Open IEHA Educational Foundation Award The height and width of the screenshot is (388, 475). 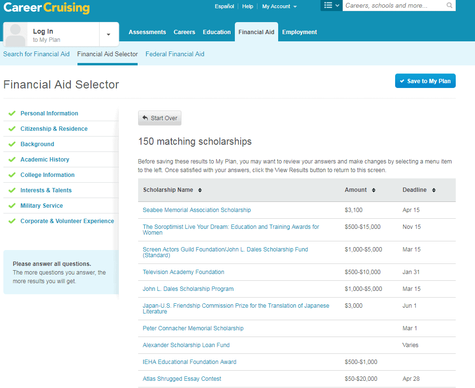(189, 362)
